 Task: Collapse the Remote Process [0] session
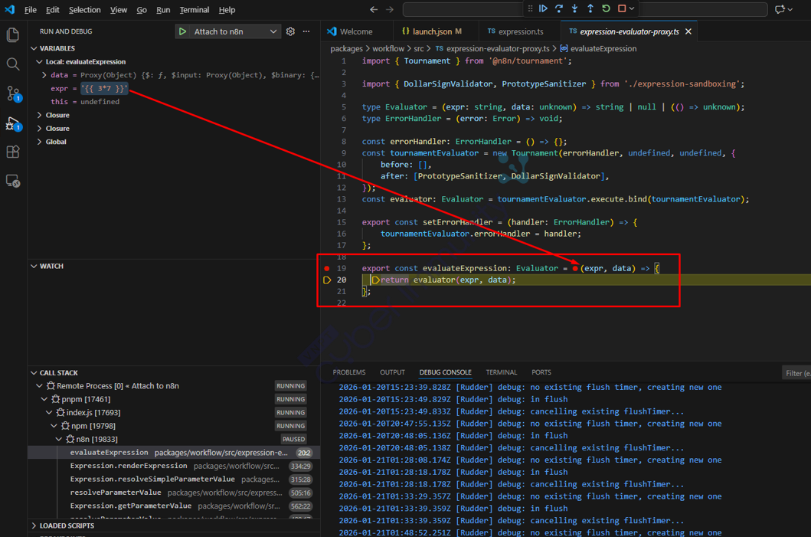[x=39, y=386]
